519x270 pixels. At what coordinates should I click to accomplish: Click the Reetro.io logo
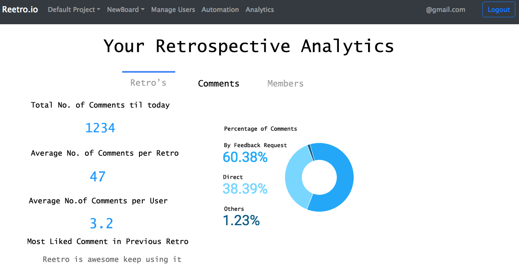pyautogui.click(x=20, y=9)
